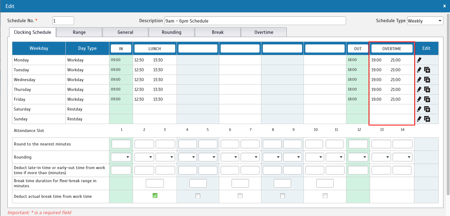Click the edit pencil icon for Tuesday
This screenshot has height=216, width=450.
click(x=419, y=70)
